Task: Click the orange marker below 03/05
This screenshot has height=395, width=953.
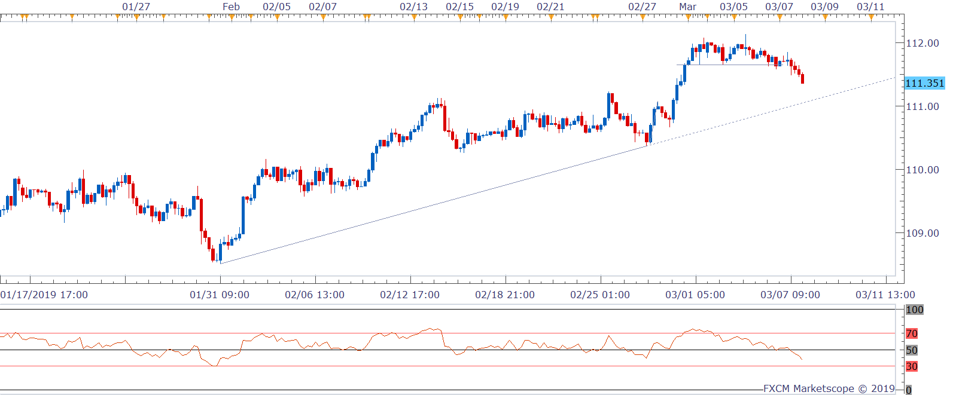Action: [x=734, y=17]
